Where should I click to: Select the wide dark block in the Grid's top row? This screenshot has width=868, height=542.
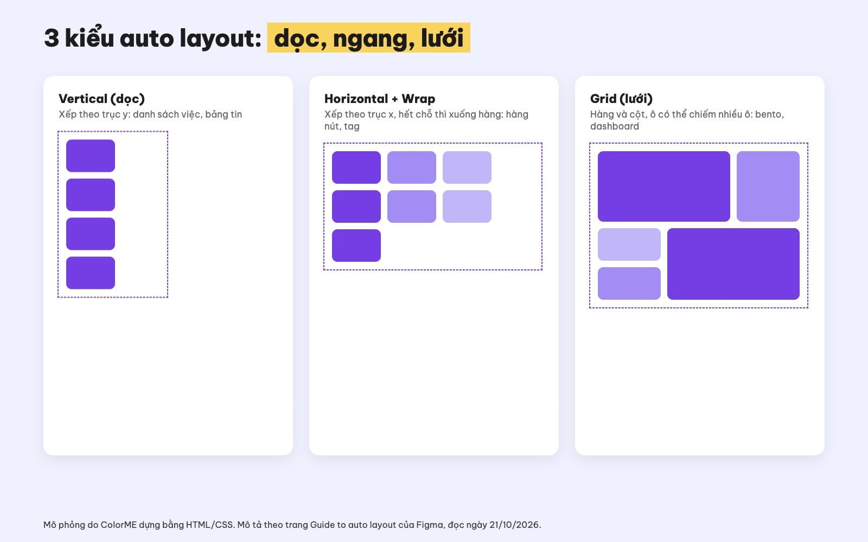pos(664,186)
